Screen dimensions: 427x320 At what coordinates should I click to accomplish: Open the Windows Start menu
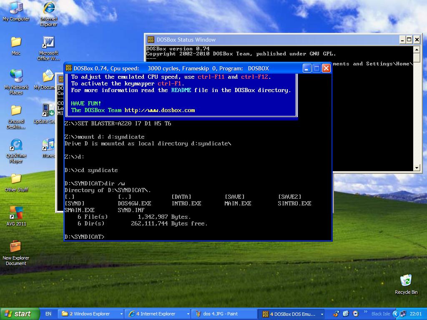point(20,314)
